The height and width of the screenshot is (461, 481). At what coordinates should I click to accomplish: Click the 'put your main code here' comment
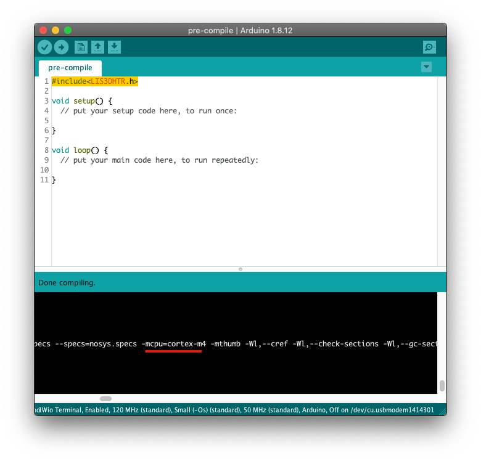(x=159, y=160)
